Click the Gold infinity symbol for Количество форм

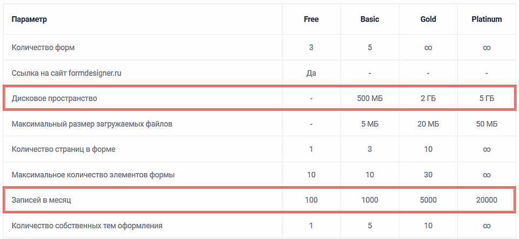pos(428,48)
